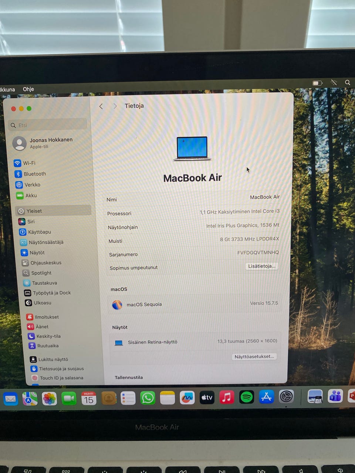355x473 pixels.
Task: Click the Versio 15.7.5 text
Action: pyautogui.click(x=264, y=303)
